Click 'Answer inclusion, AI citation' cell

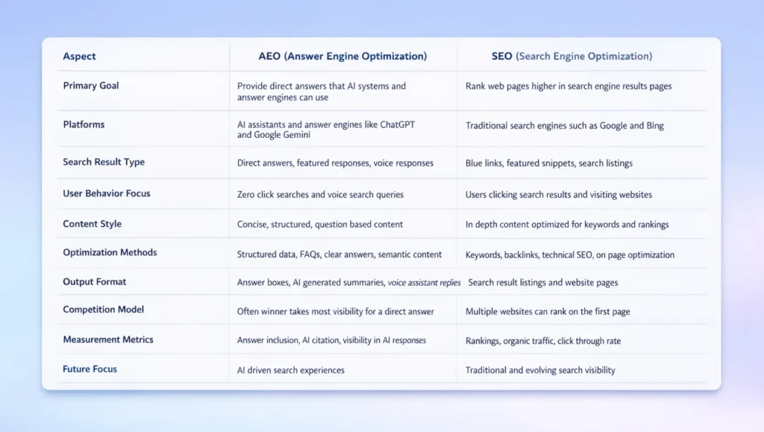[331, 340]
